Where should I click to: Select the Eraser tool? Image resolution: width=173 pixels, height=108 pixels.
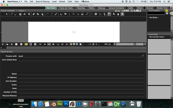34,14
